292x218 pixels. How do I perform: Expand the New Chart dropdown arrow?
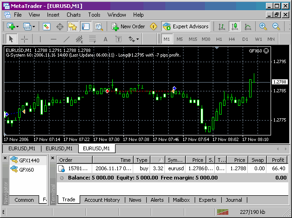pyautogui.click(x=18, y=27)
